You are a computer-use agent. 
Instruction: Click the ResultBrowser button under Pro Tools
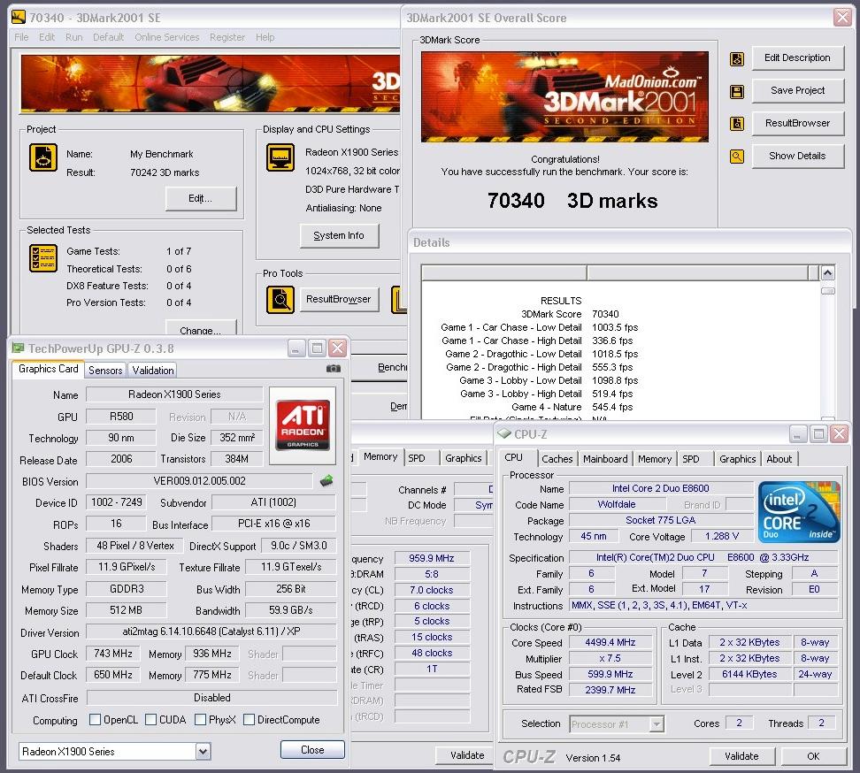(x=339, y=299)
